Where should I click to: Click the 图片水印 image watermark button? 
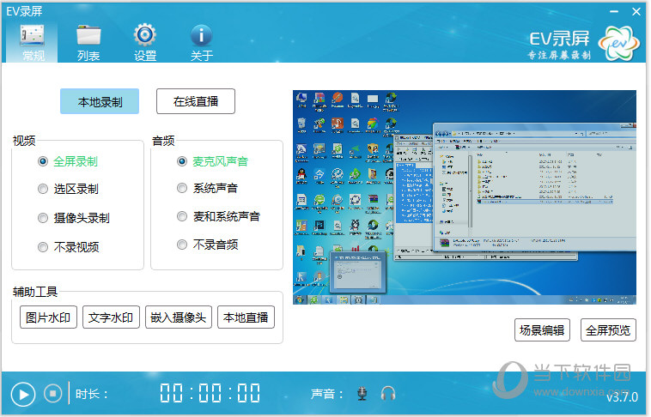click(x=48, y=317)
